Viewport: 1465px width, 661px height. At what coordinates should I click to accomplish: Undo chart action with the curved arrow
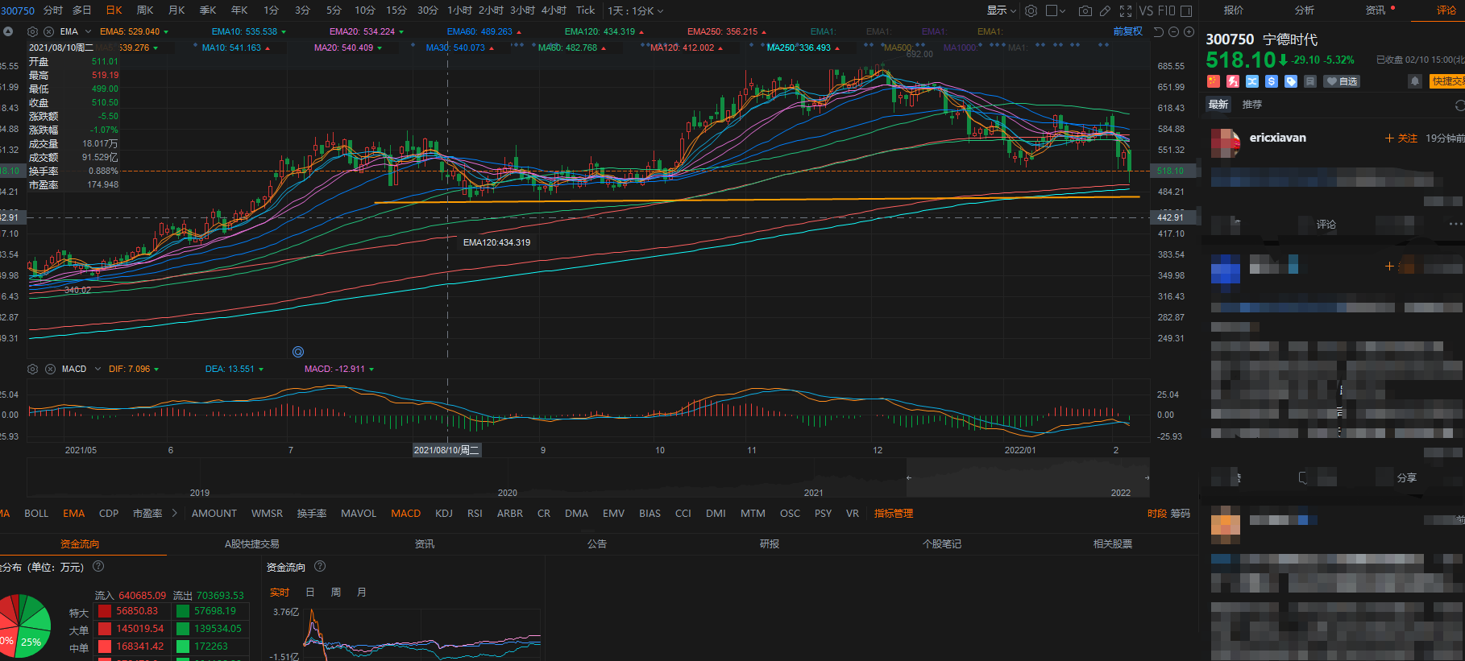pyautogui.click(x=1159, y=31)
